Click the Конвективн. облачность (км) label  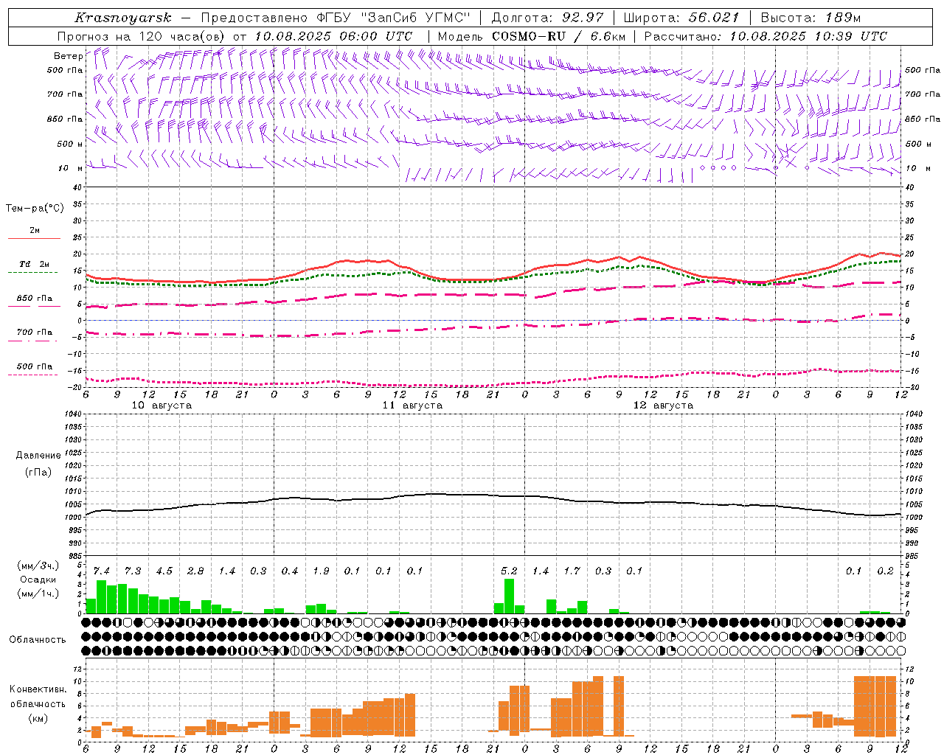(x=38, y=703)
